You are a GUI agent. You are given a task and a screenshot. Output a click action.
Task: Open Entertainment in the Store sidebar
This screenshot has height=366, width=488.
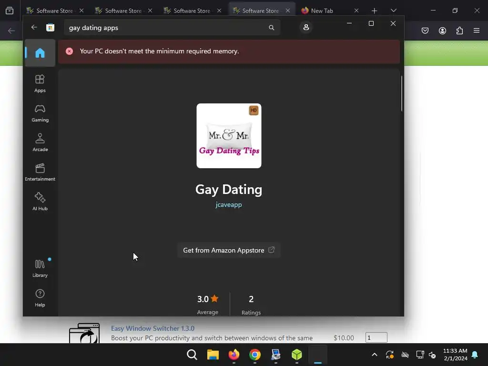(40, 173)
